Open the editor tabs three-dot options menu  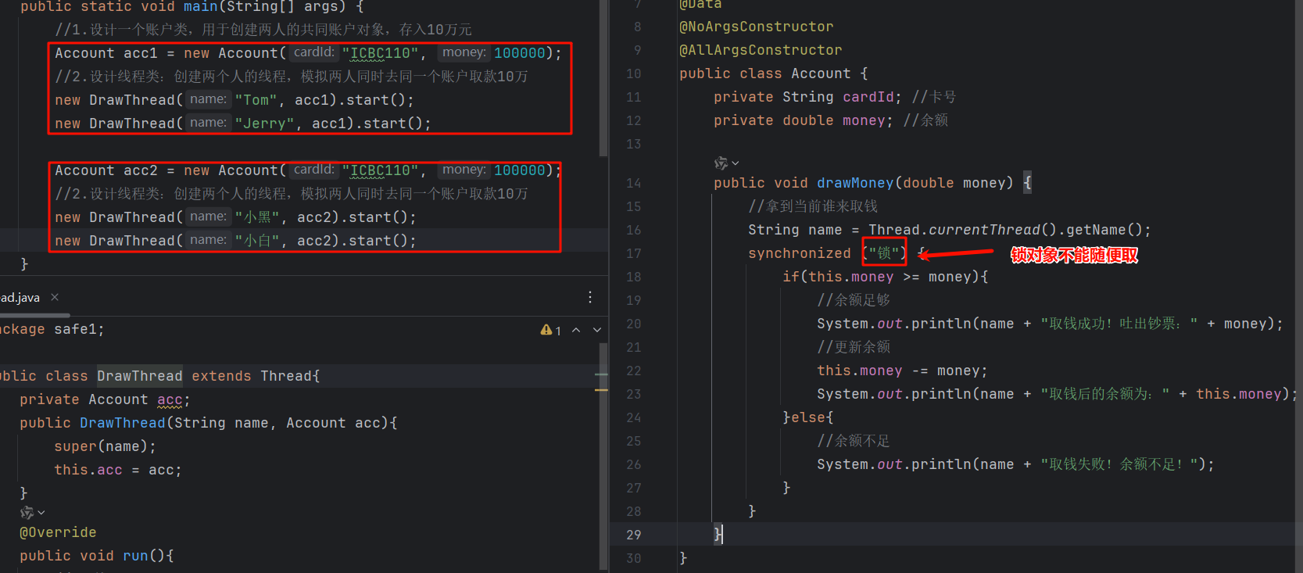click(x=590, y=297)
